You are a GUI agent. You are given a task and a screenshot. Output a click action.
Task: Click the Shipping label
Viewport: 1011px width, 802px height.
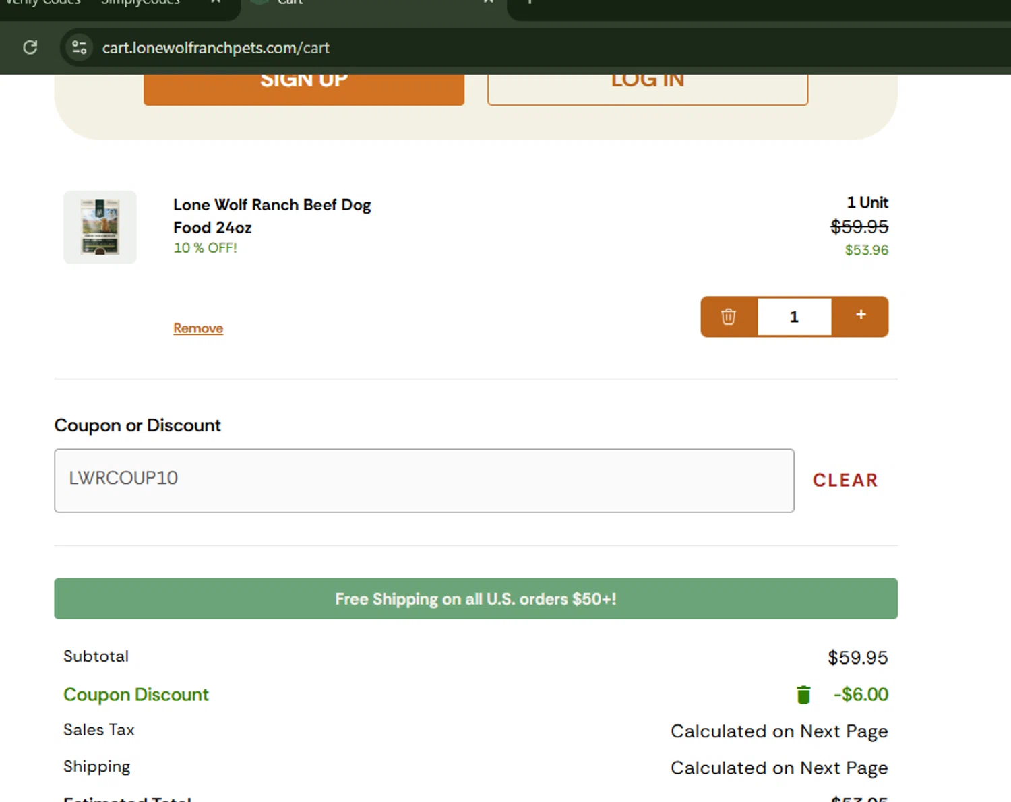point(97,767)
